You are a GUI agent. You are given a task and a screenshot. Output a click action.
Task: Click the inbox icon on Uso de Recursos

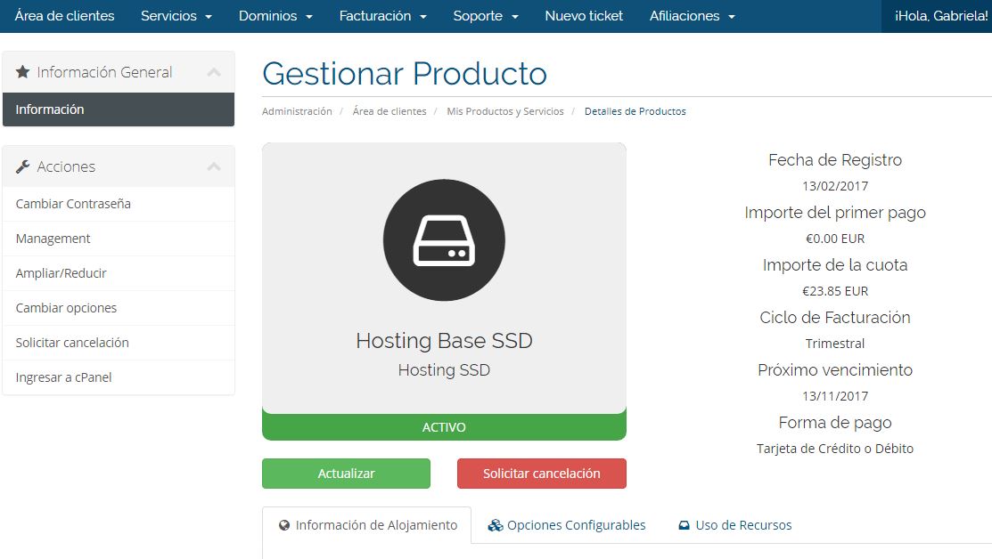pyautogui.click(x=684, y=525)
